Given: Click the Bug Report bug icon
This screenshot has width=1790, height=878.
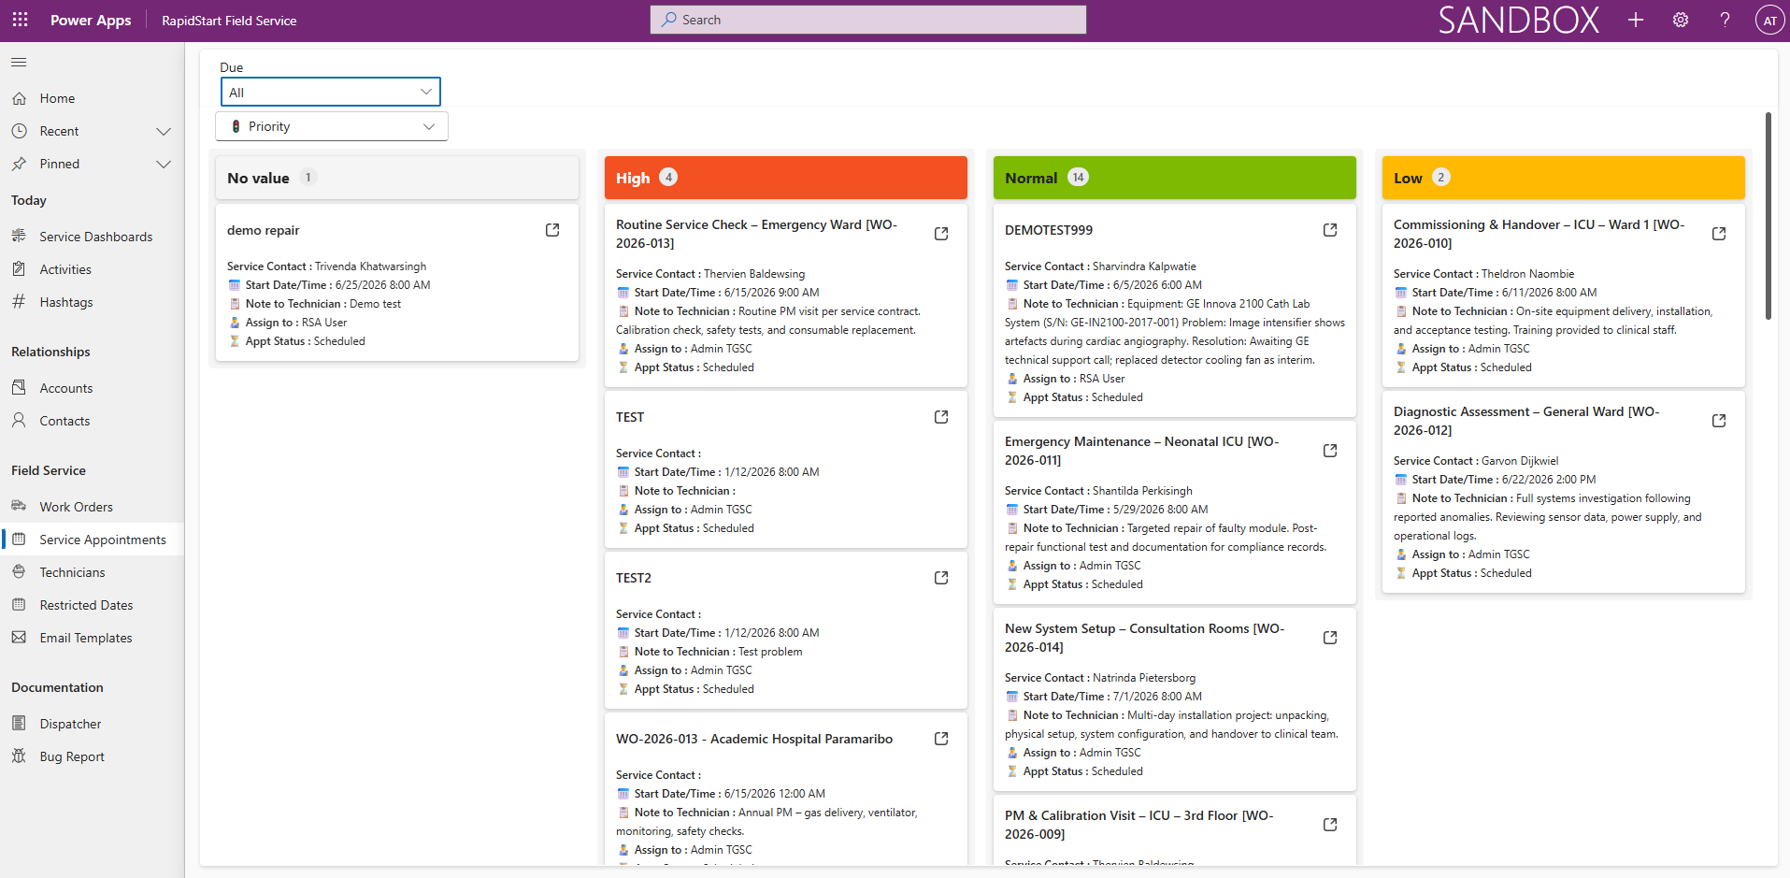Looking at the screenshot, I should coord(19,756).
